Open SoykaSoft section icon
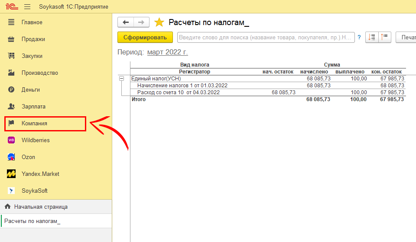 pos(12,191)
